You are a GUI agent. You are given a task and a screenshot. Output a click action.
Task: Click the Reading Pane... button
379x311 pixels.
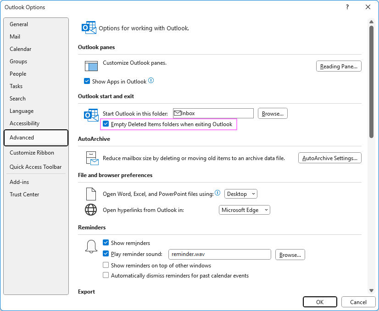click(x=339, y=66)
